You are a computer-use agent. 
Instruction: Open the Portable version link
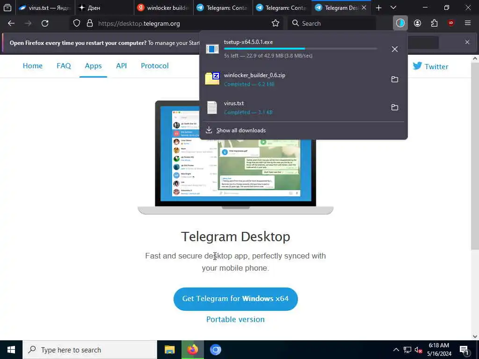[236, 319]
